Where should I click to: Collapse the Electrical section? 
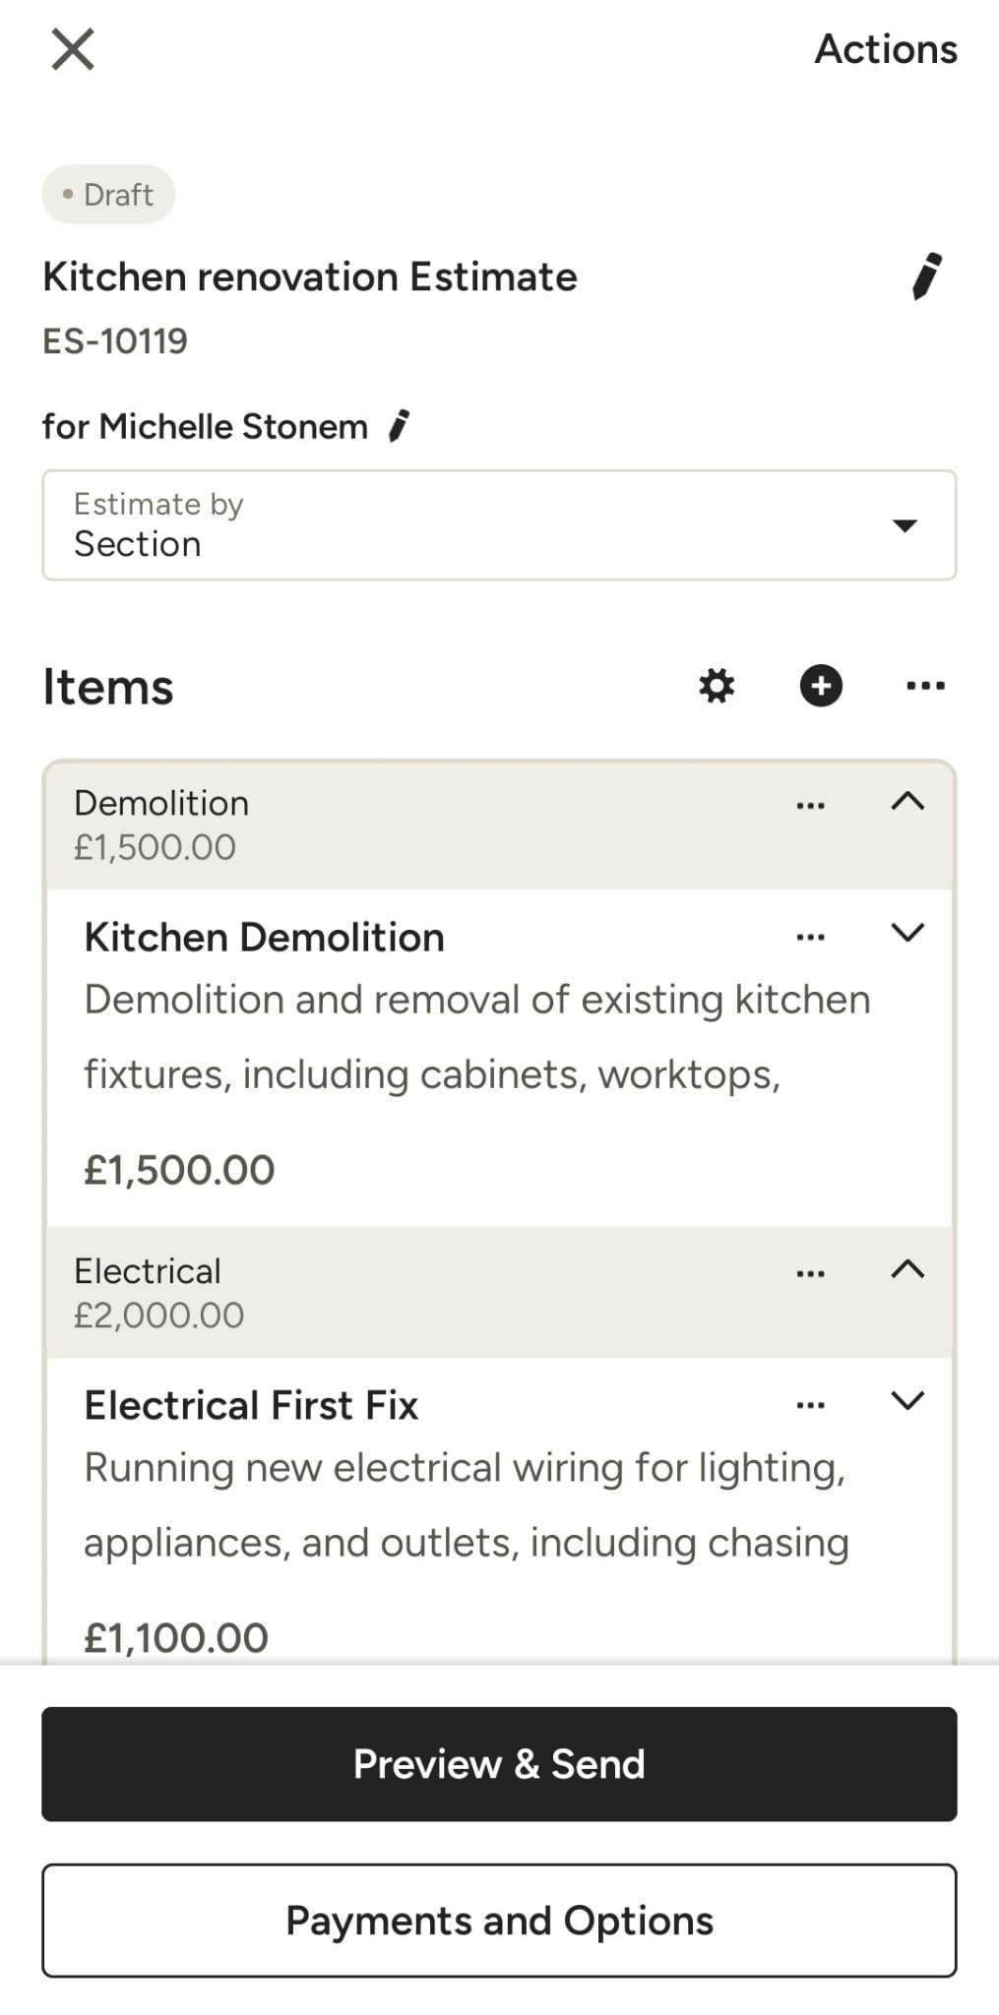pos(907,1270)
